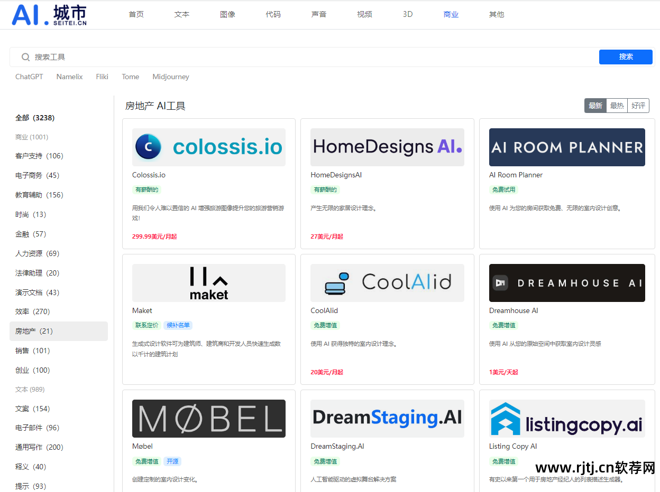Open the 电子邮件 (96) category
This screenshot has width=660, height=492.
pos(37,428)
